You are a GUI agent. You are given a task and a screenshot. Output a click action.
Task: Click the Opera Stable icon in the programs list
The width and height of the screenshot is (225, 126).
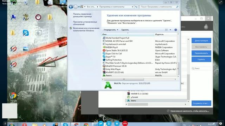click(104, 50)
